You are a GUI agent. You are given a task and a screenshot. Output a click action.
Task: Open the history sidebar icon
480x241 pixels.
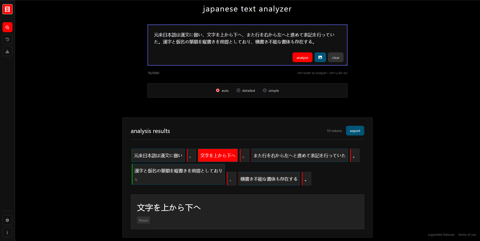tap(7, 39)
